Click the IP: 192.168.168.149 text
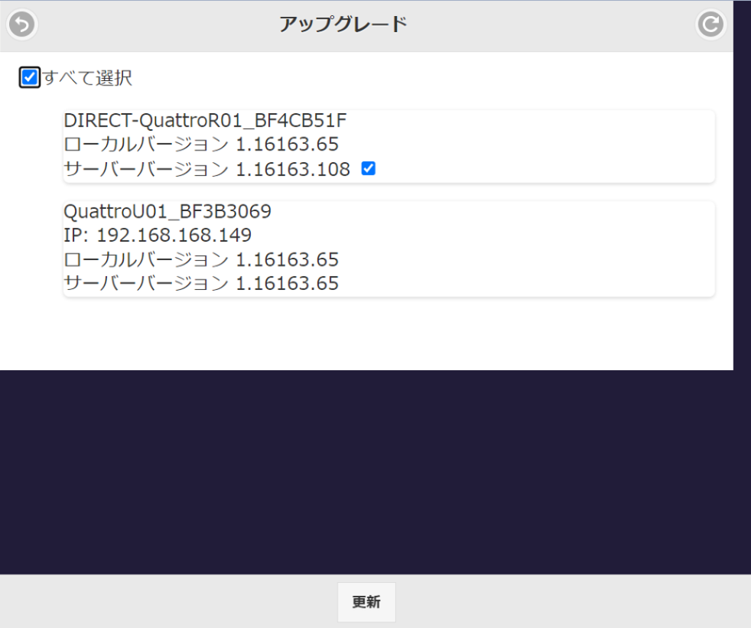The width and height of the screenshot is (751, 628). click(158, 235)
